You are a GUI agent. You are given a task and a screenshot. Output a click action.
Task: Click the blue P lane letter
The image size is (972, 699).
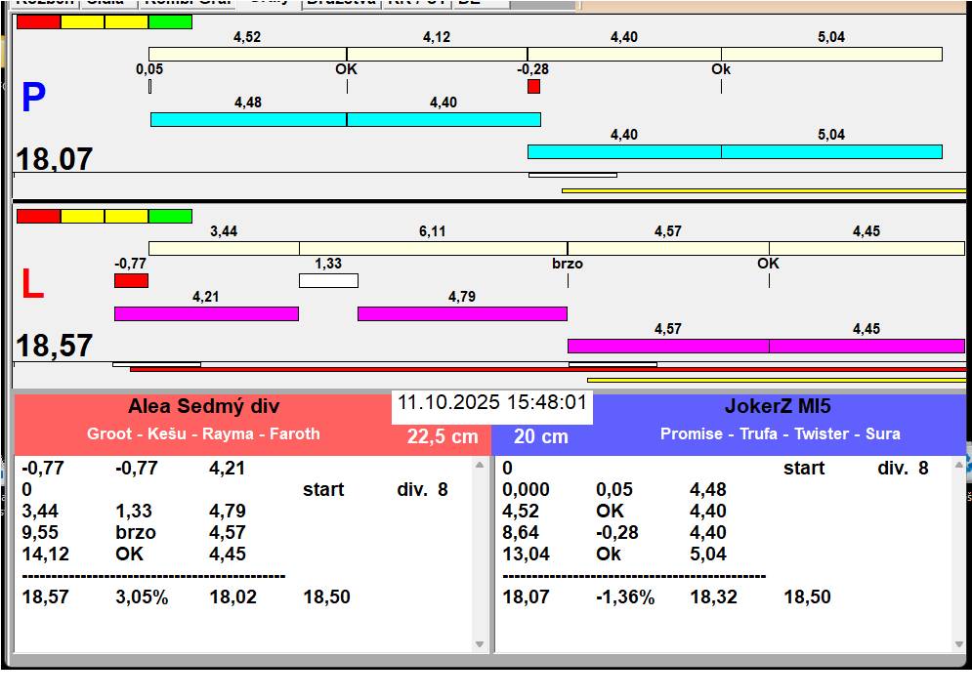pyautogui.click(x=33, y=98)
